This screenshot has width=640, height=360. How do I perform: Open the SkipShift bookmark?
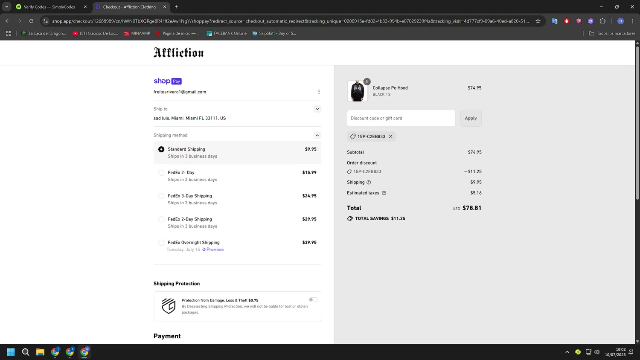coord(274,33)
